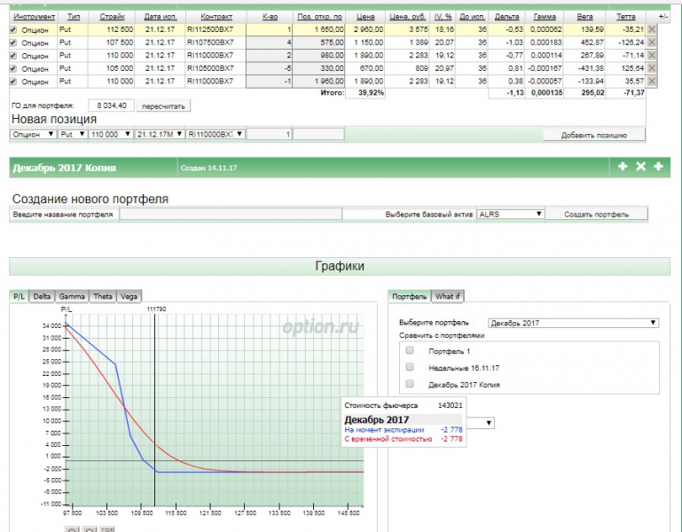
Task: Delete the 112 500 strike Put row
Action: 652,29
